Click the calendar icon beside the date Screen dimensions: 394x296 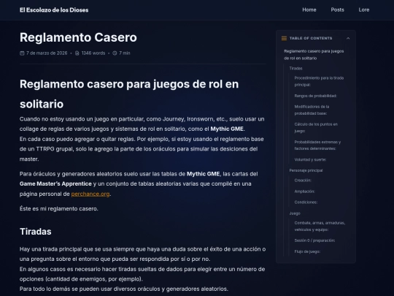22,53
